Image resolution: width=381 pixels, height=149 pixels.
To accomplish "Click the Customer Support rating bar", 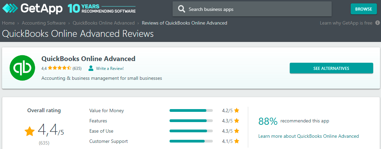I will (191, 141).
